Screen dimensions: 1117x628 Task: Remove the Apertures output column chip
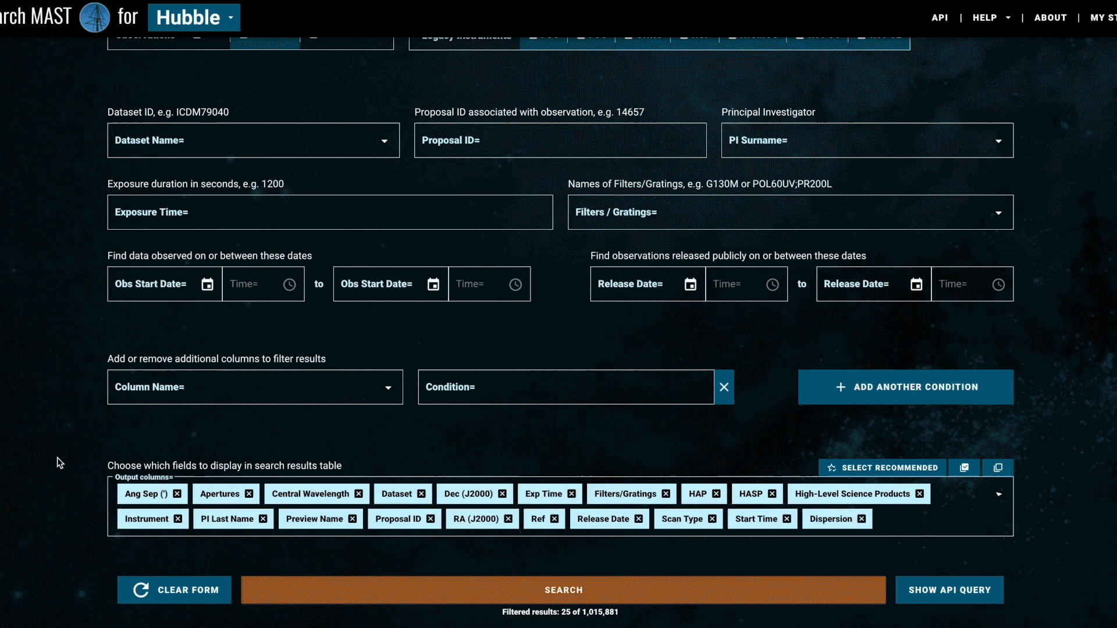[249, 494]
